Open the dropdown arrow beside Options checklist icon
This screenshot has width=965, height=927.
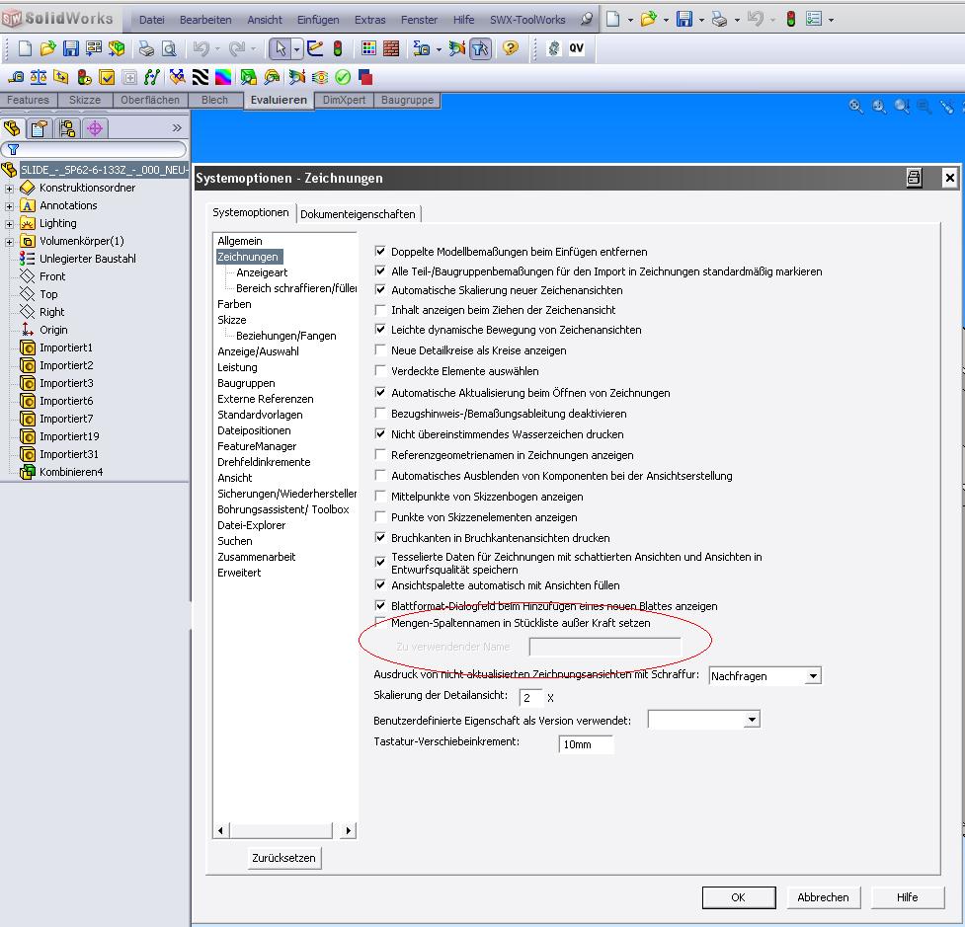pyautogui.click(x=831, y=20)
